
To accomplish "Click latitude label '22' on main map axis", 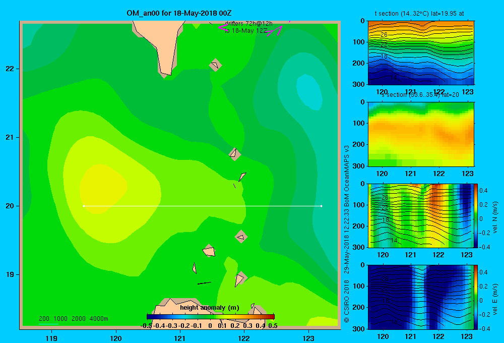I will click(x=10, y=69).
